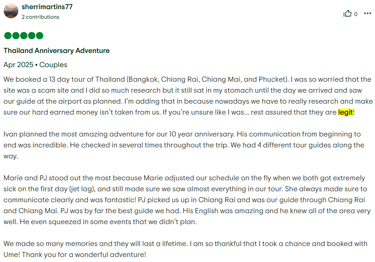Click the thumbs-up helpful icon

[348, 14]
